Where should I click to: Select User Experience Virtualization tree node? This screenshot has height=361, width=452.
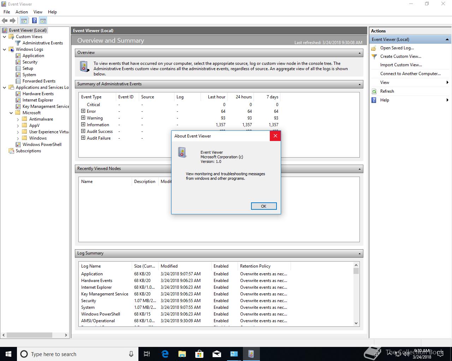point(49,132)
